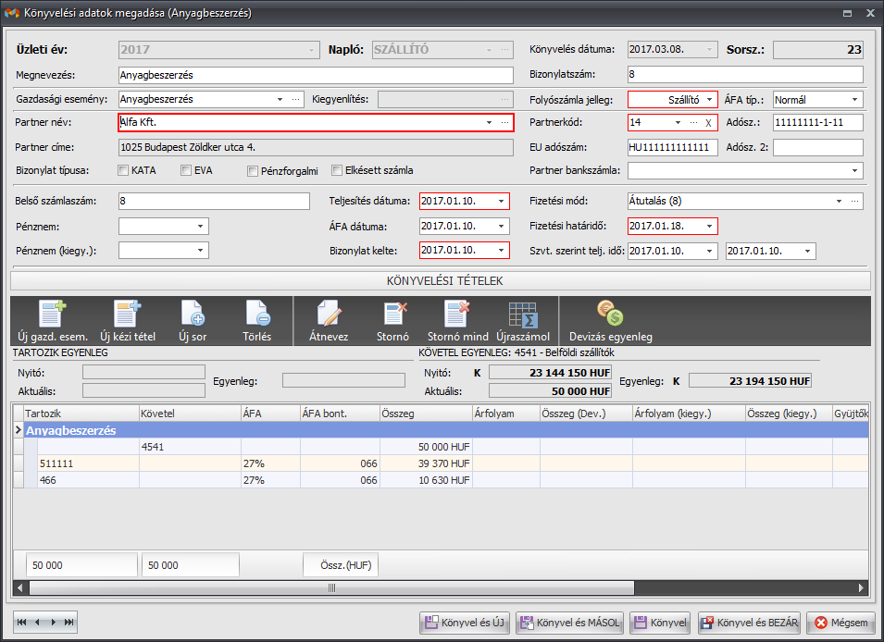Enable the KATA checkbox
The image size is (884, 642).
(124, 170)
